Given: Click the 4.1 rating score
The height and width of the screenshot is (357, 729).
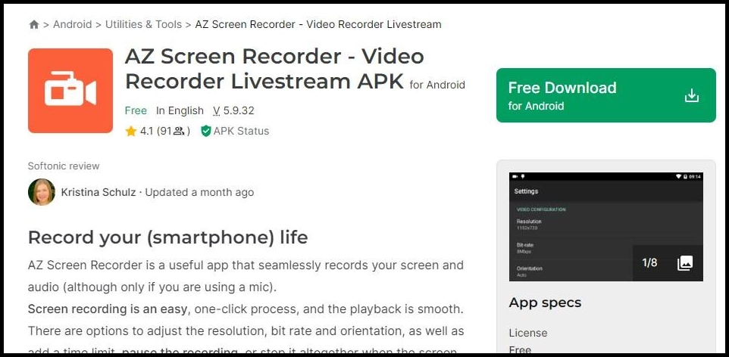Looking at the screenshot, I should pyautogui.click(x=146, y=132).
